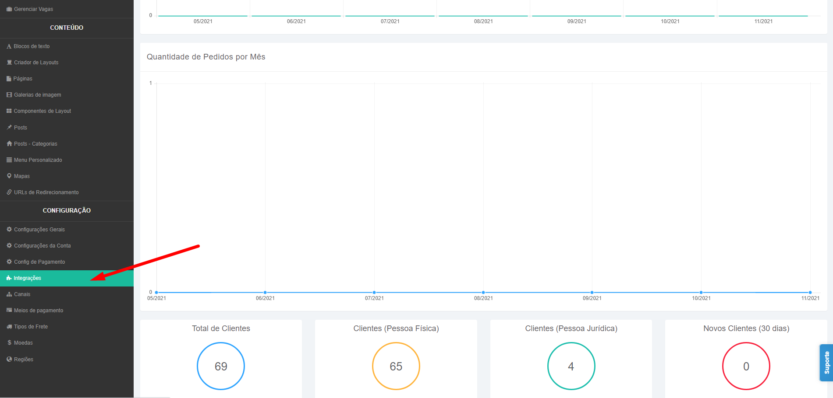The width and height of the screenshot is (833, 398).
Task: Click the 08/2021 data point in Pedidos chart
Action: coord(483,292)
